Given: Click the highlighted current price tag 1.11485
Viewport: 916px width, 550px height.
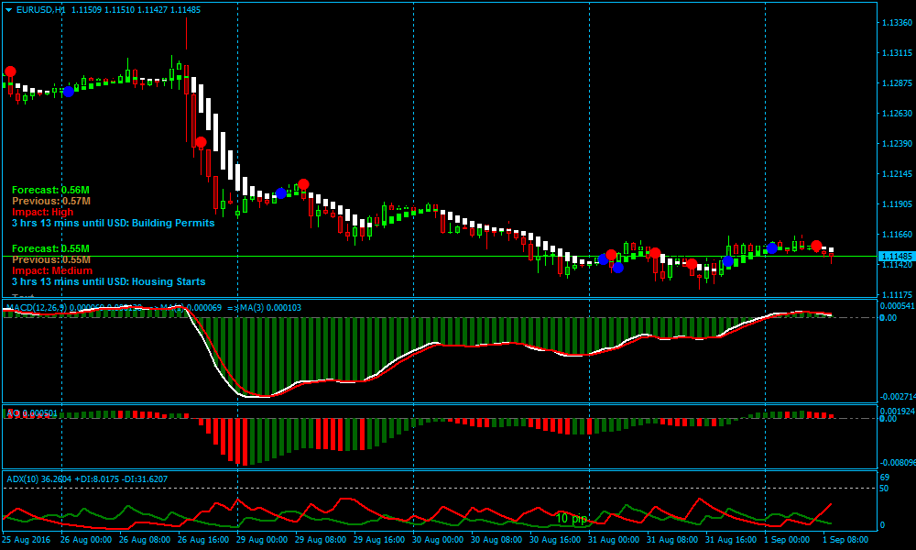Looking at the screenshot, I should 895,256.
